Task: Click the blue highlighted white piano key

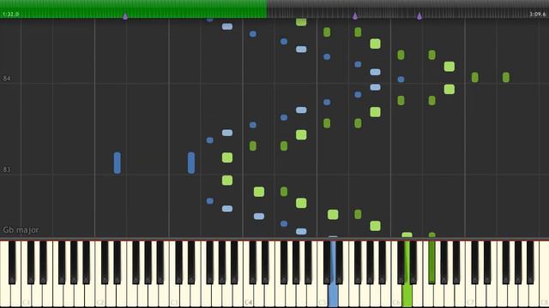Action: coord(333,295)
